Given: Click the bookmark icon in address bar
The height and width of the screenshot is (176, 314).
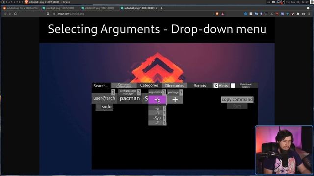Looking at the screenshot, I should [48, 14].
